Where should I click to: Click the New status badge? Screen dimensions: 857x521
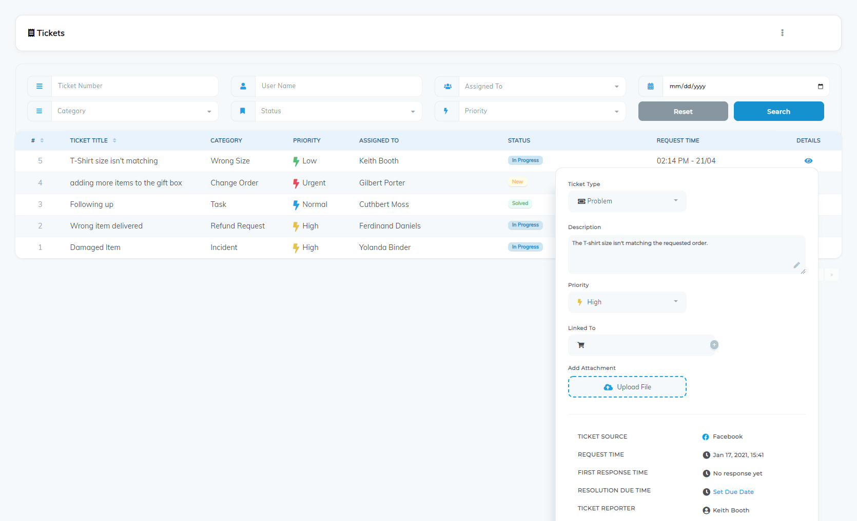click(x=517, y=182)
